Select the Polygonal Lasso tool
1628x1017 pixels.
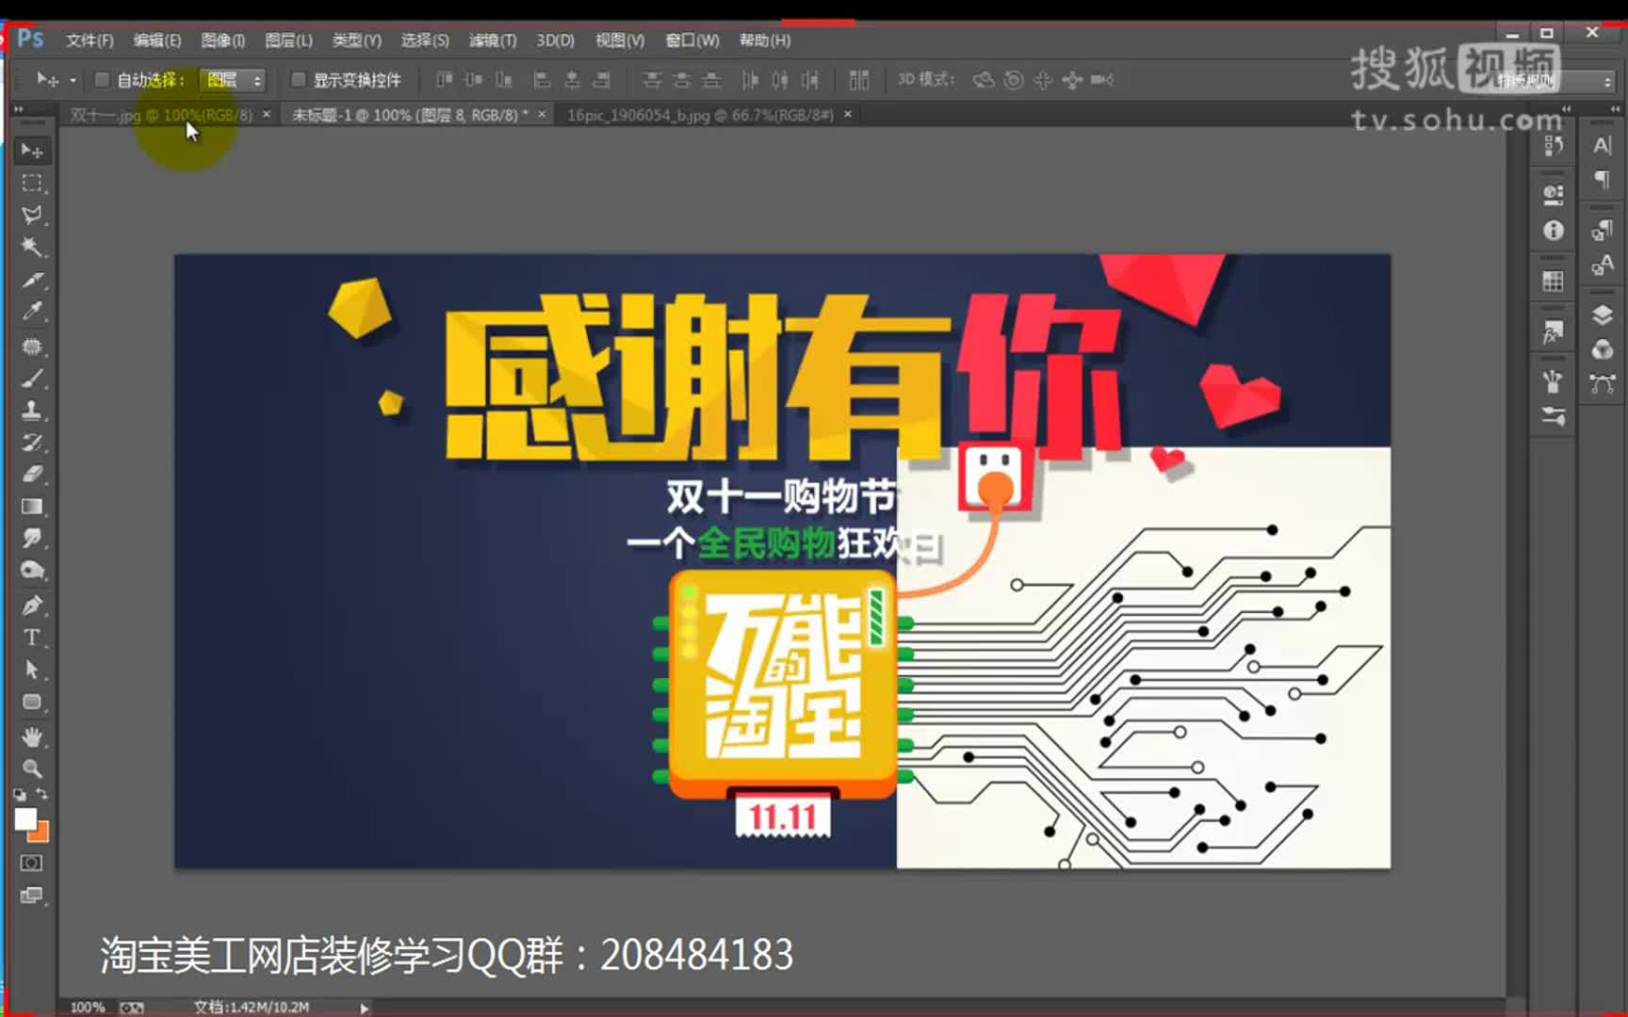click(x=32, y=215)
